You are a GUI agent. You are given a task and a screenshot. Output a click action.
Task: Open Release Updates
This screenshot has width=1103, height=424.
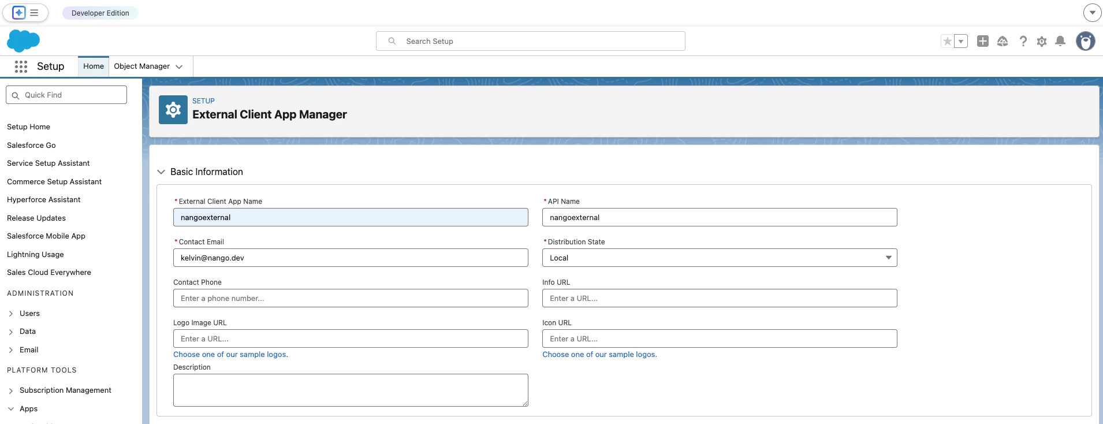[x=36, y=218]
